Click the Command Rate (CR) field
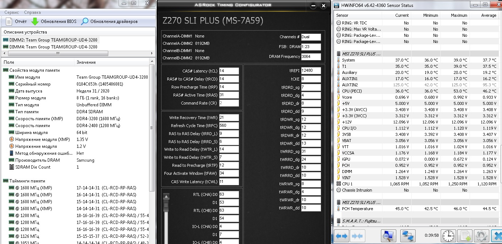502x244 pixels. click(x=229, y=103)
